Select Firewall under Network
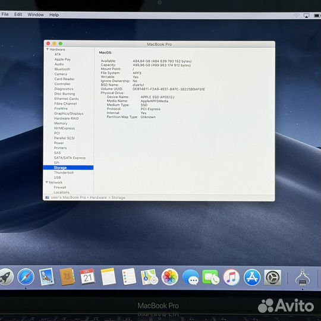The image size is (321, 321). pyautogui.click(x=60, y=187)
